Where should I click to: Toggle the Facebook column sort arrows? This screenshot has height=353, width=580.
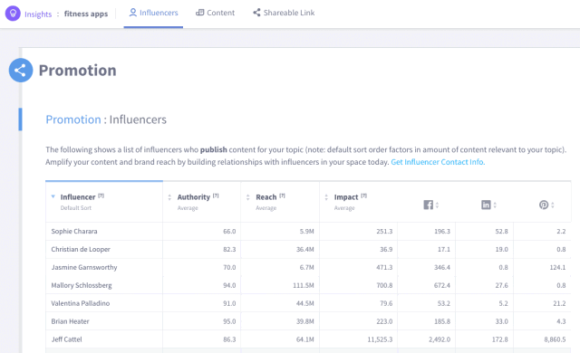click(437, 205)
